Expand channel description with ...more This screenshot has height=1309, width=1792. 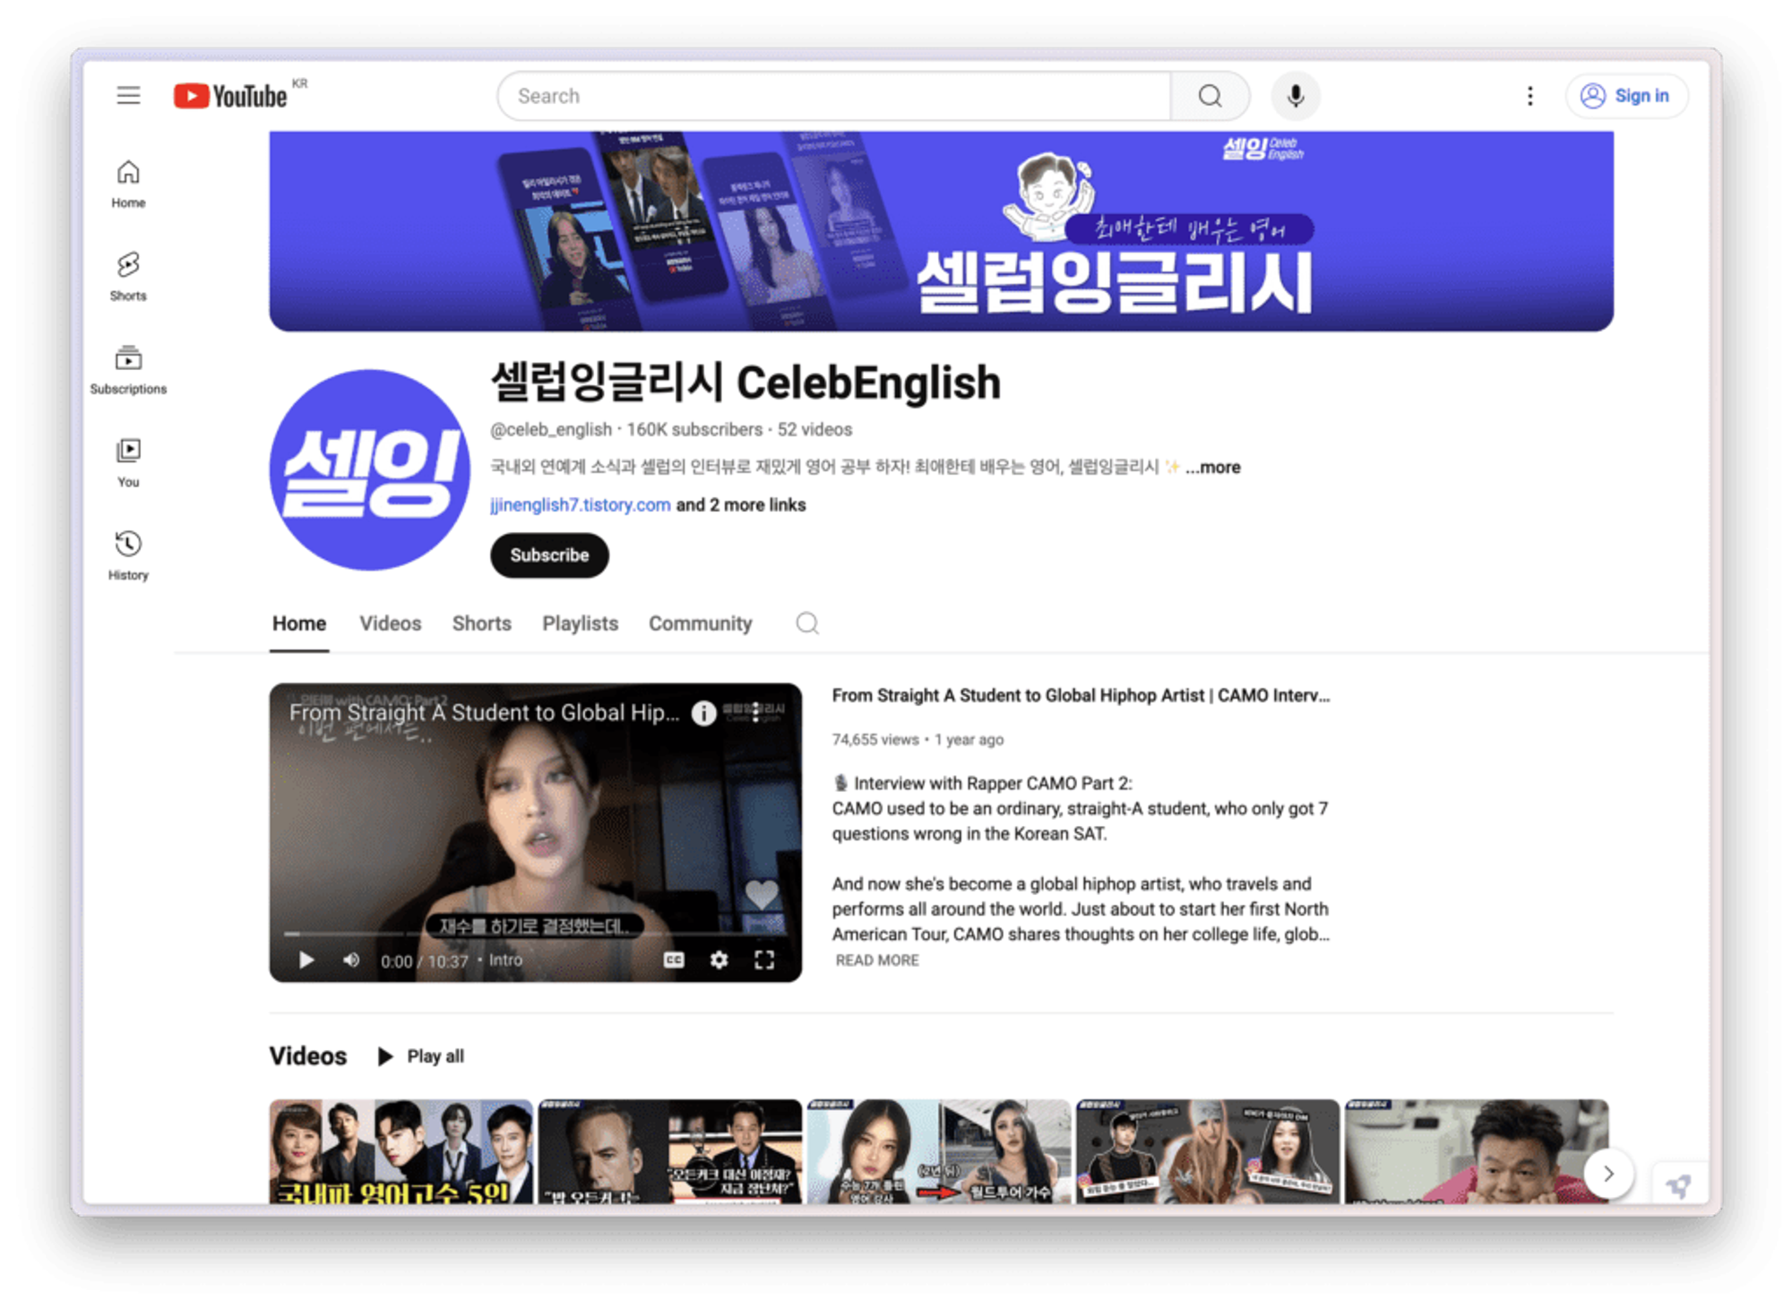point(1213,467)
